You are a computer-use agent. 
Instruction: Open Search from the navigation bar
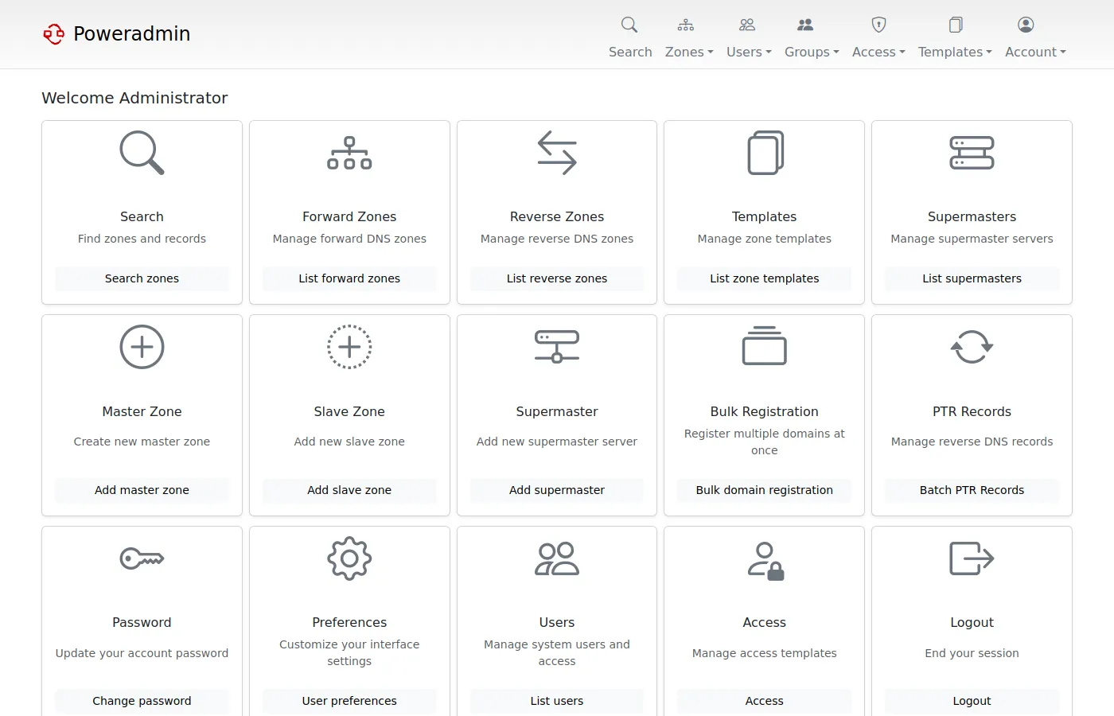(x=630, y=52)
